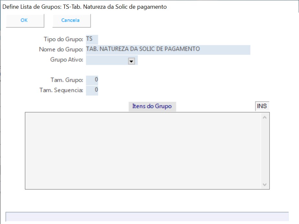Viewport: 299px width, 224px height.
Task: Click inside the empty group items list
Action: pos(142,150)
